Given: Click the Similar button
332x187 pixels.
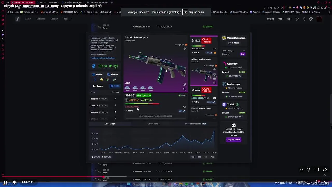Looking at the screenshot, I should pyautogui.click(x=97, y=74).
